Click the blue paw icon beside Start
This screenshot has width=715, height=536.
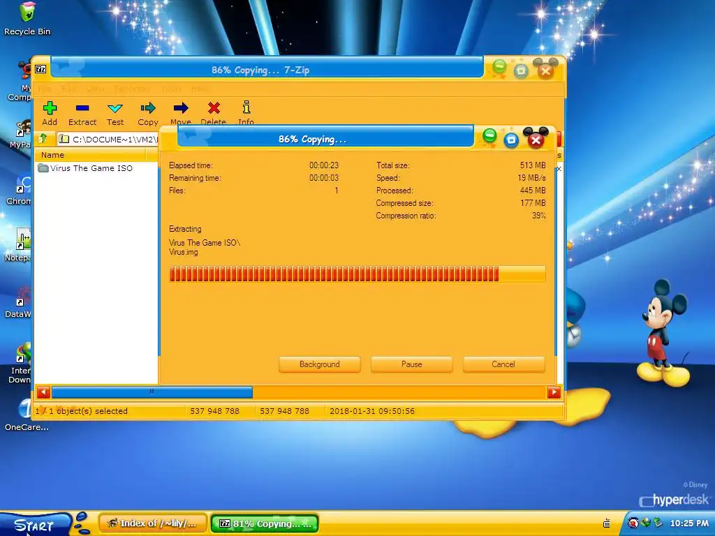coord(82,523)
